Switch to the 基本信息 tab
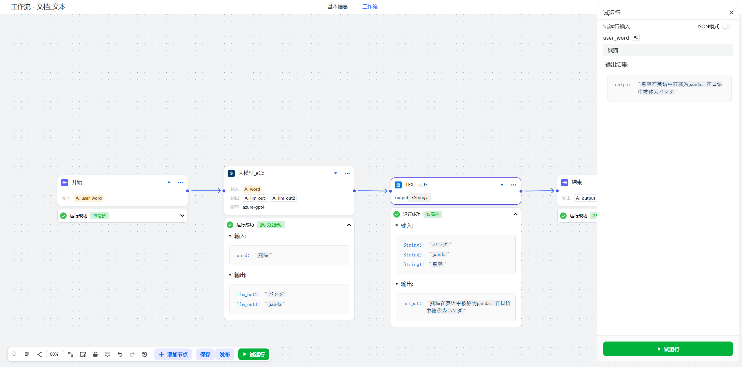The width and height of the screenshot is (742, 367). (337, 7)
